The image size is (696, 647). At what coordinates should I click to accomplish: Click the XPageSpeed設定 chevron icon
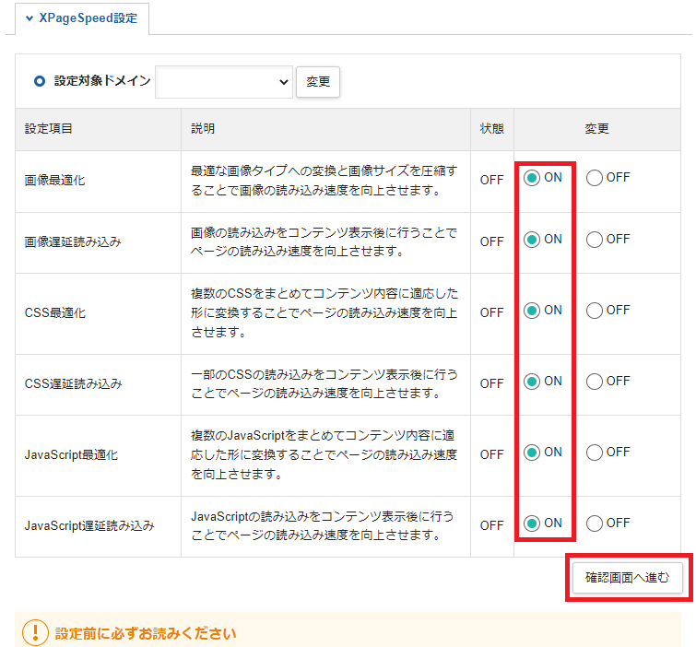29,18
